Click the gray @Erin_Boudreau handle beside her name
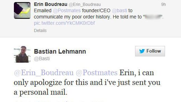Viewport: 181px width, 102px height. click(85, 4)
